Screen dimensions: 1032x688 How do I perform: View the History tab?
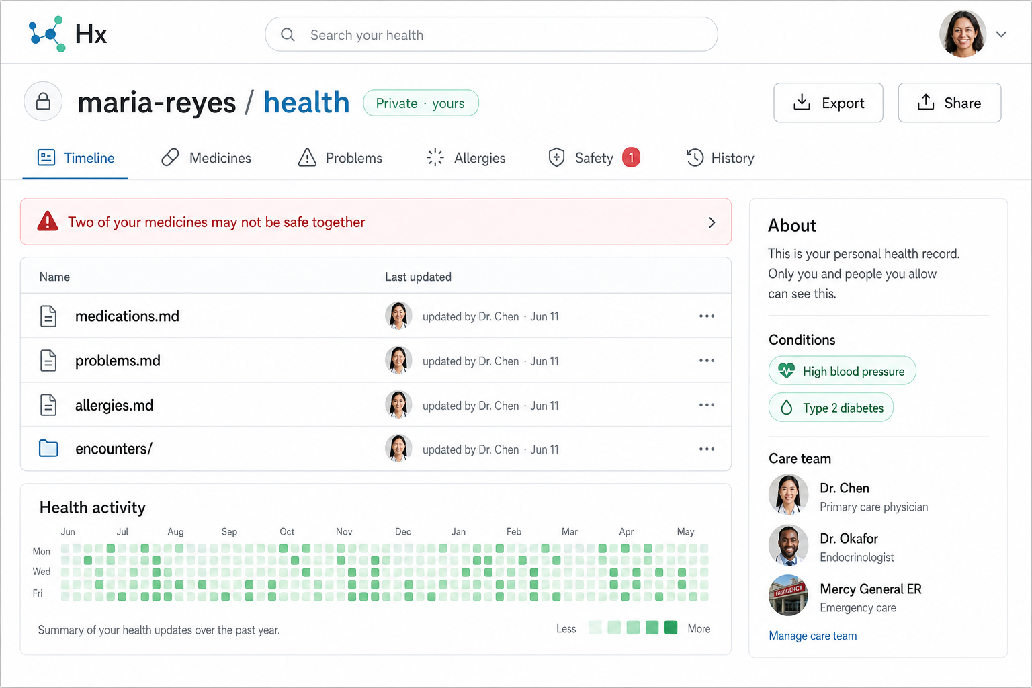coord(720,159)
